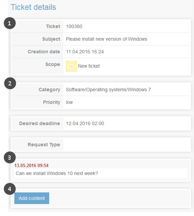Click numbered marker 3 circle
The image size is (194, 216).
pos(10,158)
